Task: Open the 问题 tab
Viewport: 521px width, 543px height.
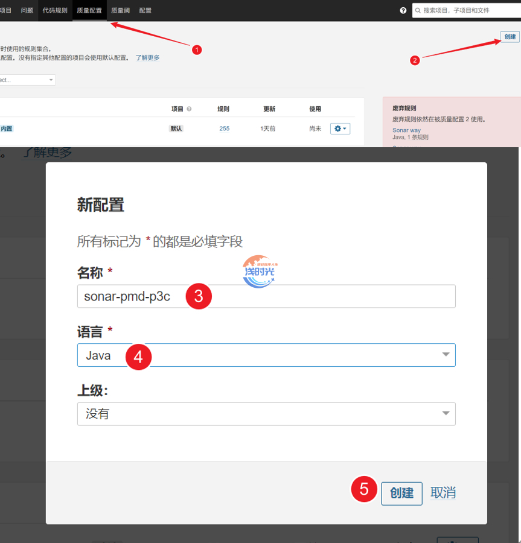Action: point(27,10)
